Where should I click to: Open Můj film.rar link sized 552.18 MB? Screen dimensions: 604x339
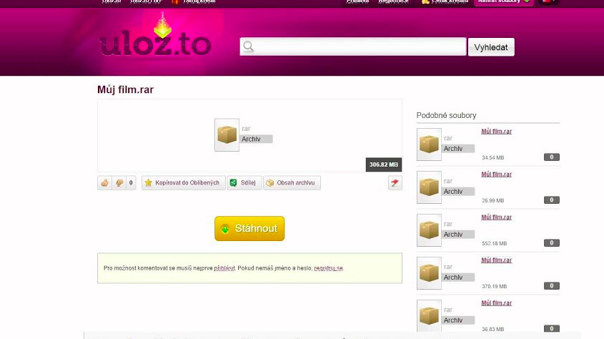[x=496, y=217]
